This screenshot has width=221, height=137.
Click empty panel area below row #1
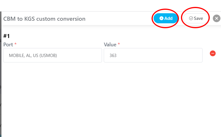[111, 98]
